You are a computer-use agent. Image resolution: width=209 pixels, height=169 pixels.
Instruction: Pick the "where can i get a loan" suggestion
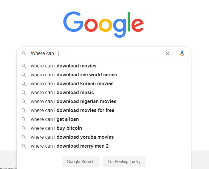55,119
